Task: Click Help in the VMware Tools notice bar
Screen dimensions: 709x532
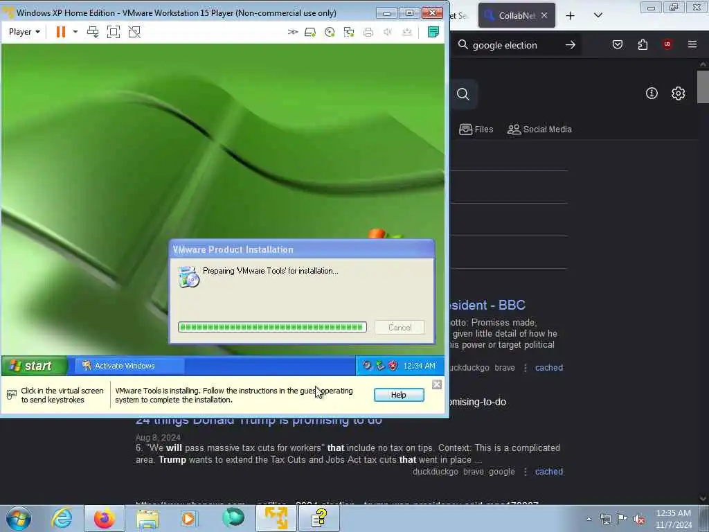Action: (399, 395)
